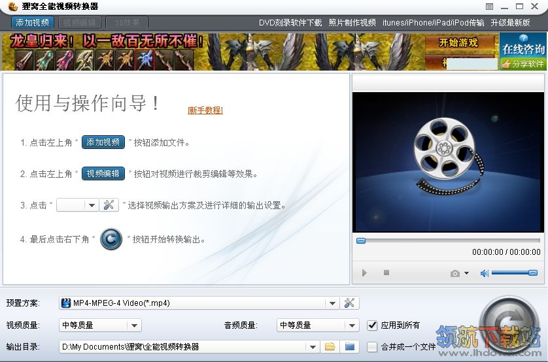Click the camera snapshot icon
Screen dimensions: 548x362
(454, 273)
